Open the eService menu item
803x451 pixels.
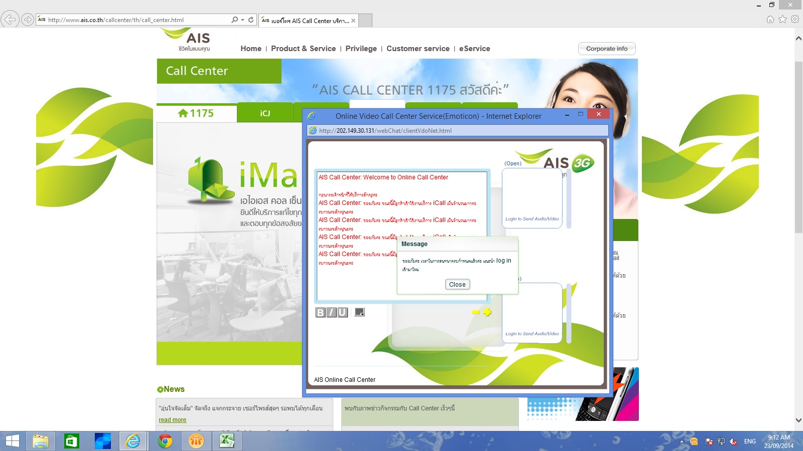pos(475,49)
